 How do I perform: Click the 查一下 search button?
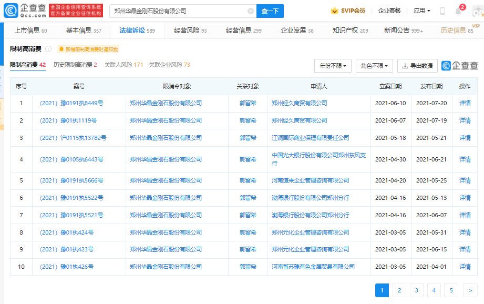click(270, 11)
